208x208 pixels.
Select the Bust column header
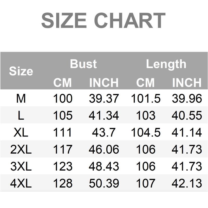[x=83, y=64]
